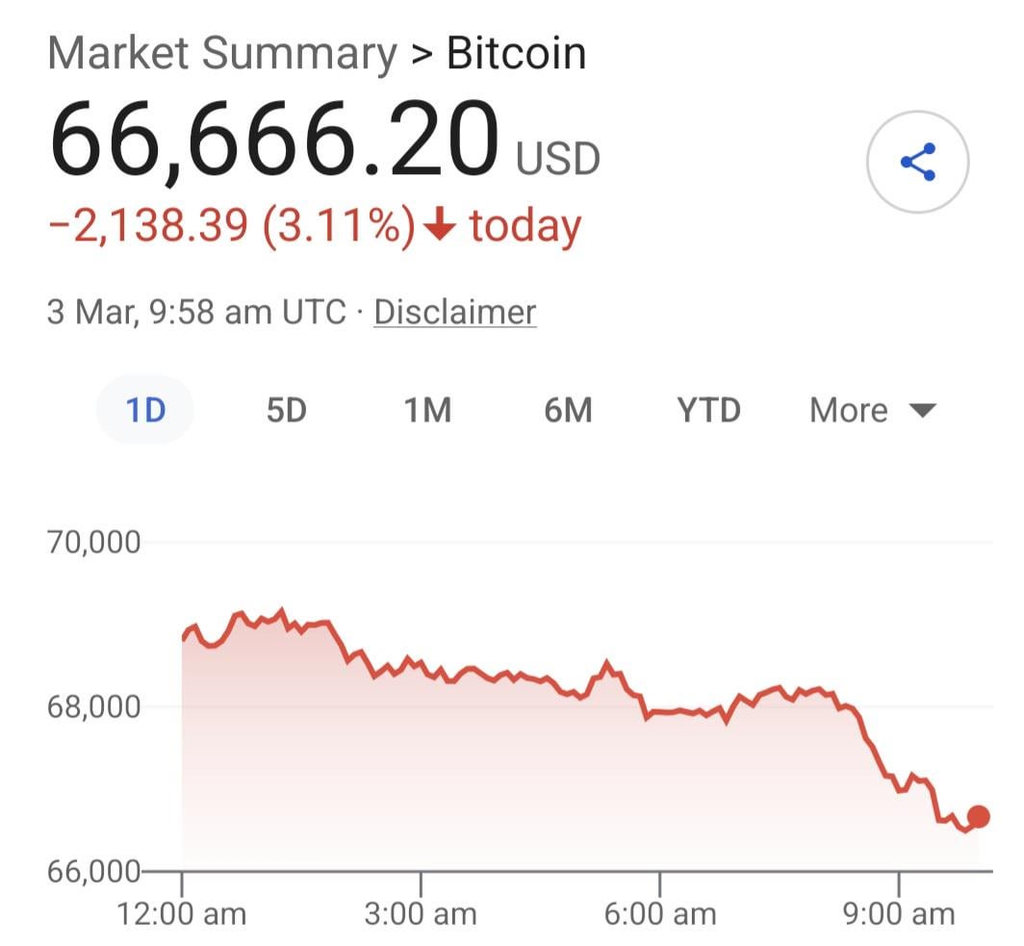Click the 9:00 am time axis label
Image resolution: width=1024 pixels, height=946 pixels.
(x=898, y=912)
